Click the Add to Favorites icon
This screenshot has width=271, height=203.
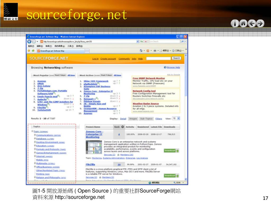click(33, 51)
